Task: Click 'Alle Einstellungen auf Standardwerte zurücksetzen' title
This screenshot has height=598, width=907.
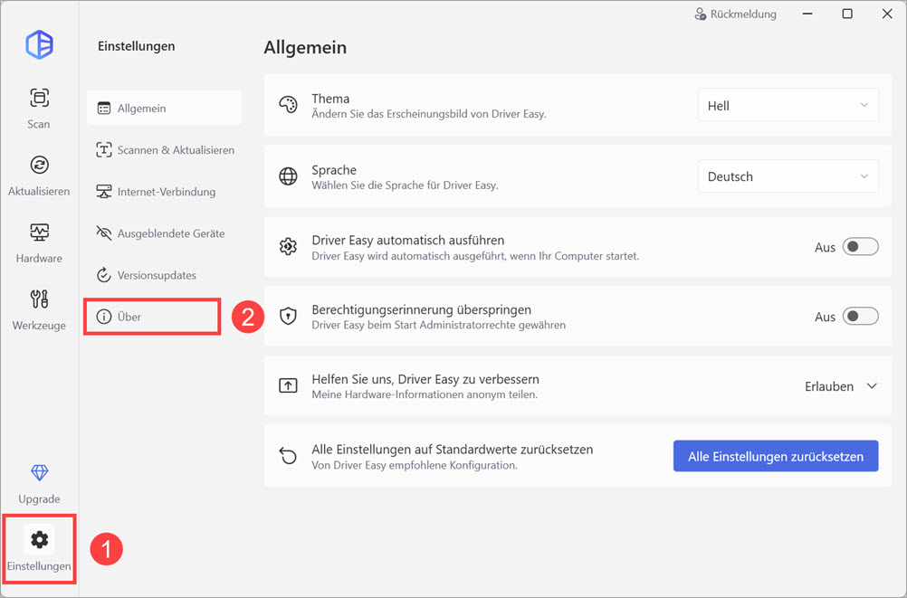Action: point(453,450)
